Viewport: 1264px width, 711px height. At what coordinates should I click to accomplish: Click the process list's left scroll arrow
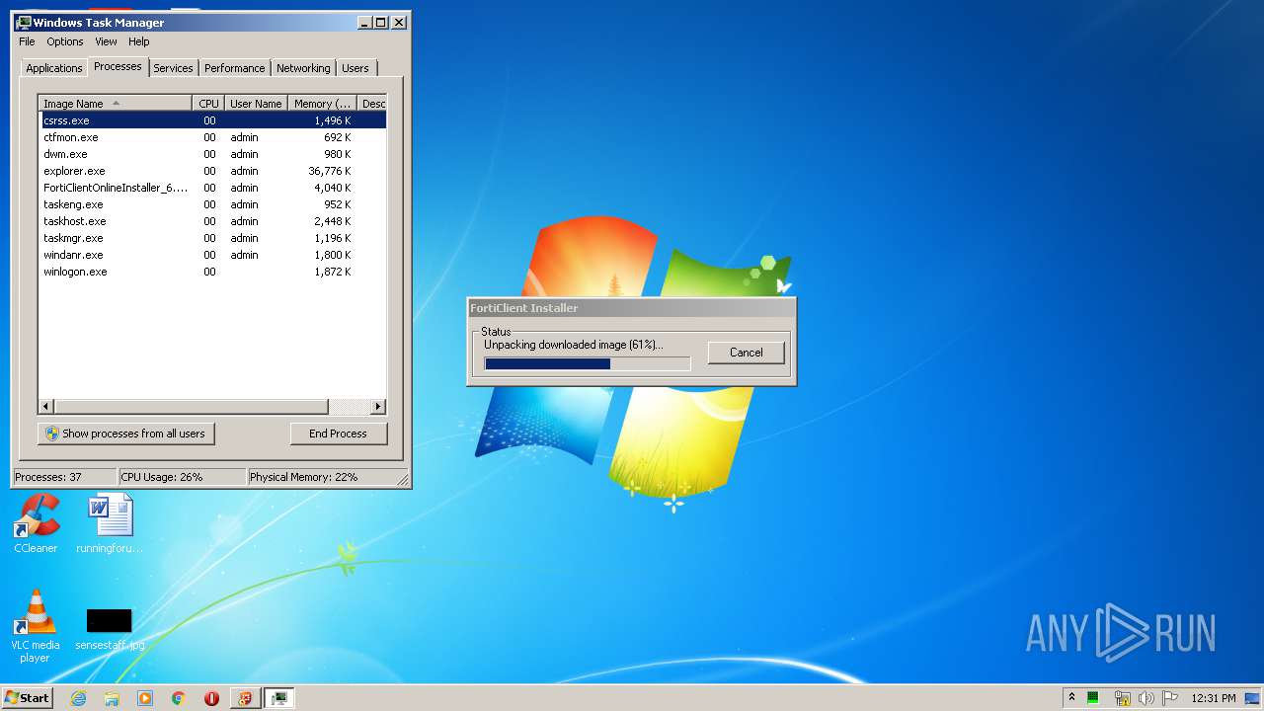(46, 407)
